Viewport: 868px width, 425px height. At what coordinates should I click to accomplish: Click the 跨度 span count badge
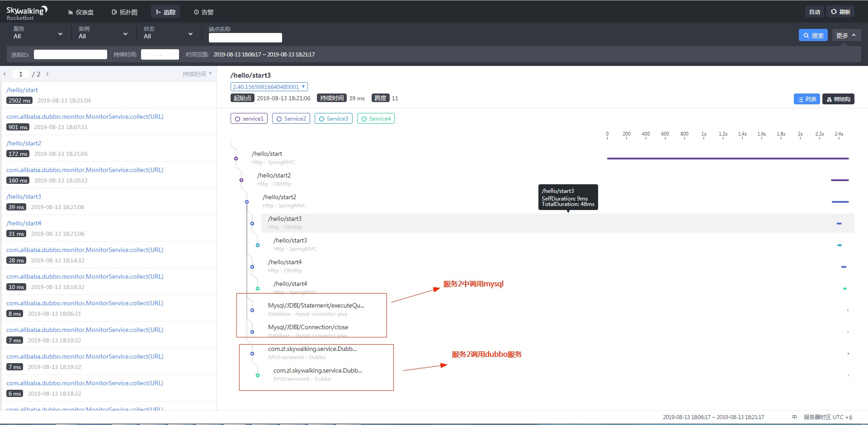coord(380,98)
